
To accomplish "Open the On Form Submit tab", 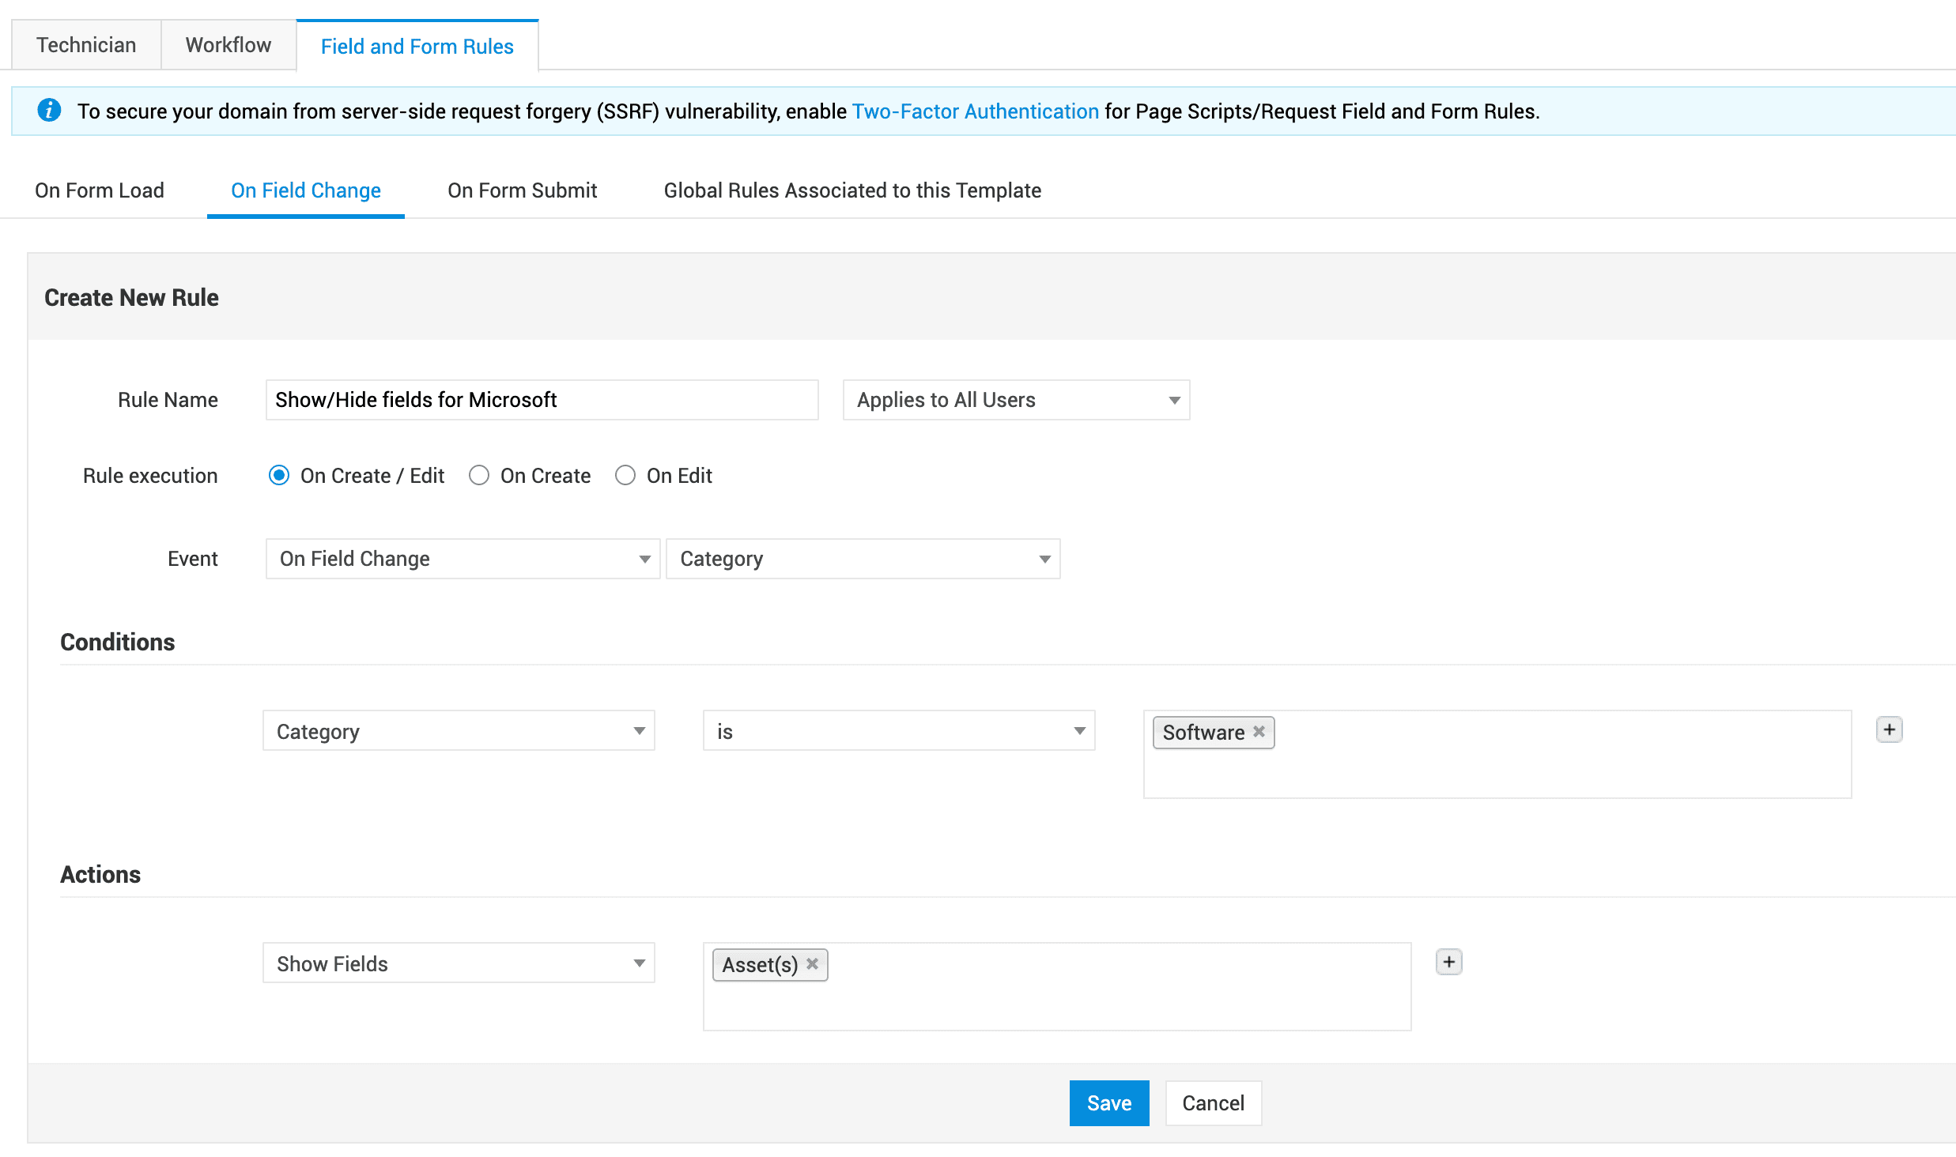I will (x=522, y=190).
